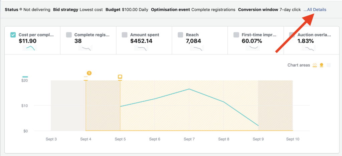Click the orange 5 events badge marker
The height and width of the screenshot is (156, 342).
(x=89, y=73)
